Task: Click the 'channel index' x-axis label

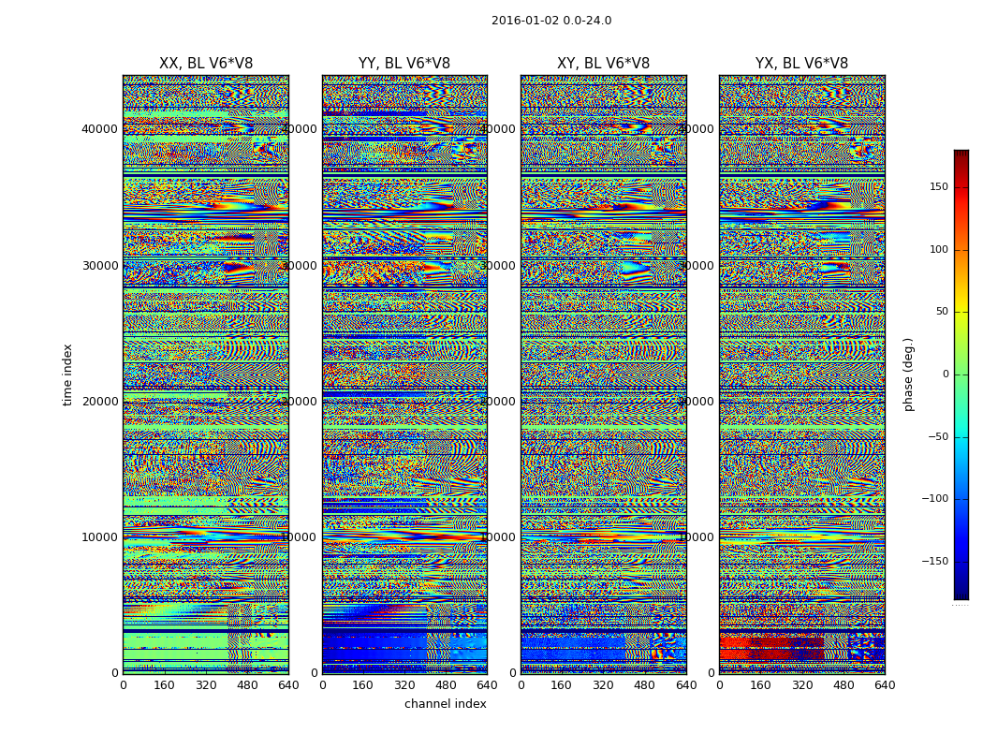Action: click(445, 704)
